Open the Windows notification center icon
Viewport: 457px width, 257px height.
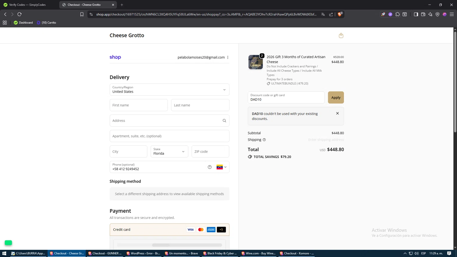(x=449, y=253)
